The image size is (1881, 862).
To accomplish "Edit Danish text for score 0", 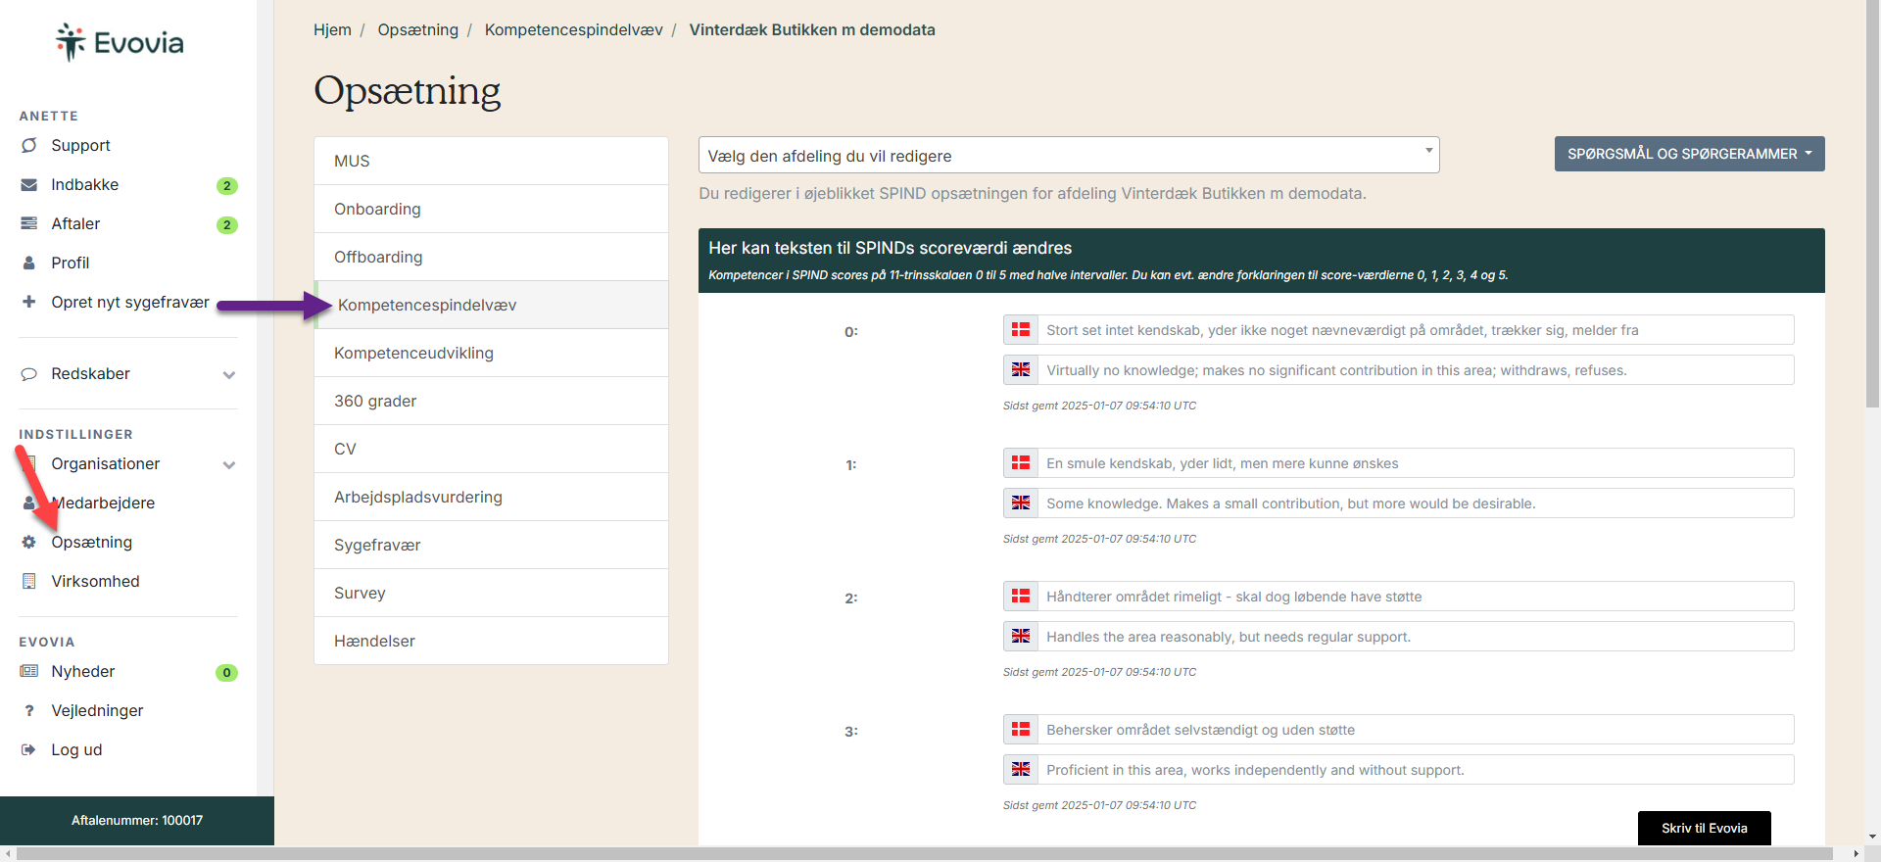I will [1415, 330].
